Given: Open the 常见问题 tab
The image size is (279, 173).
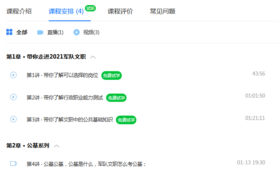Looking at the screenshot, I should [163, 11].
